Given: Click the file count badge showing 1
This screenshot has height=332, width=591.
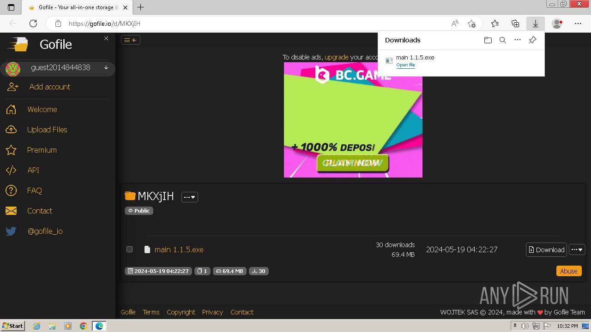Looking at the screenshot, I should [x=202, y=271].
